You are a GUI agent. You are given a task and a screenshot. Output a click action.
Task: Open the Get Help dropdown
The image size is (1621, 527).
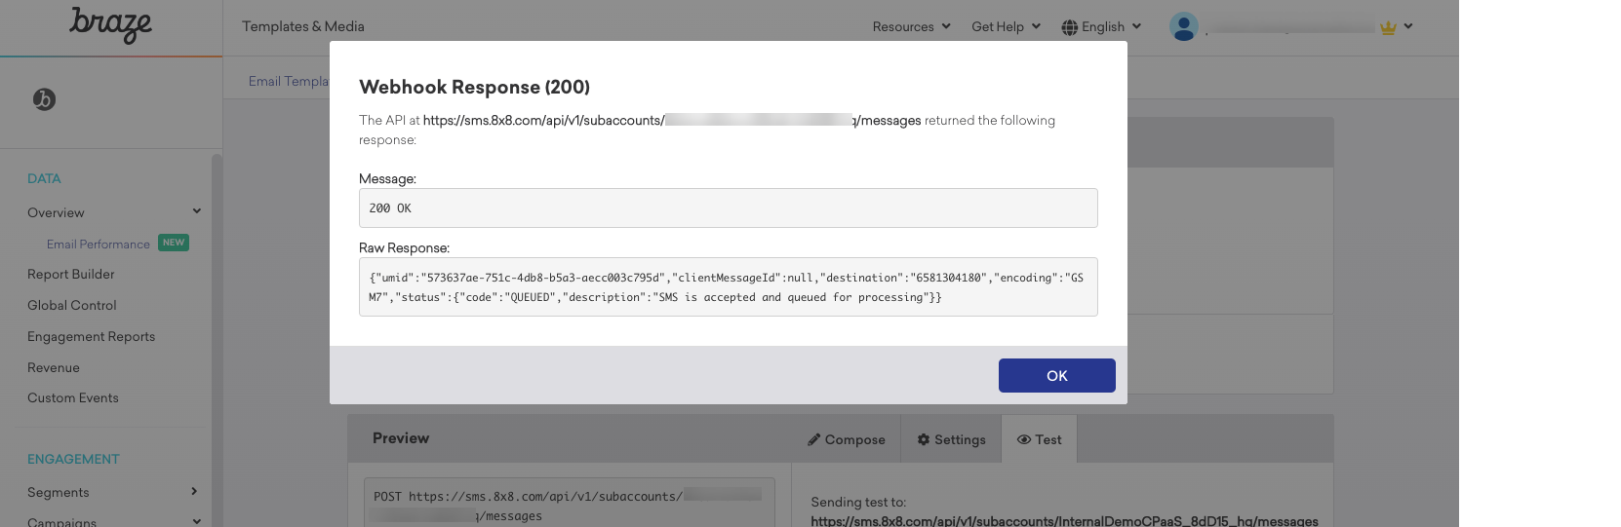(x=1006, y=26)
